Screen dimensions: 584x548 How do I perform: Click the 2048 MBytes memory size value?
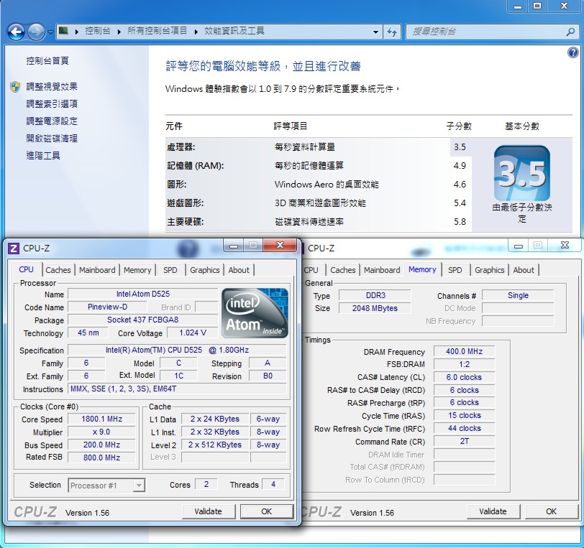click(375, 308)
